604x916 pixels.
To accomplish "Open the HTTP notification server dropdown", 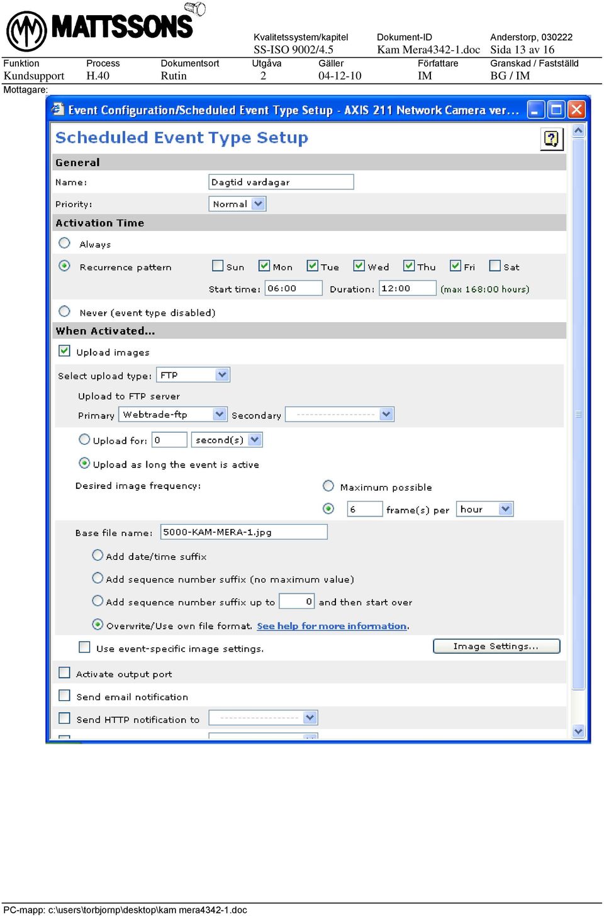I will click(x=263, y=718).
